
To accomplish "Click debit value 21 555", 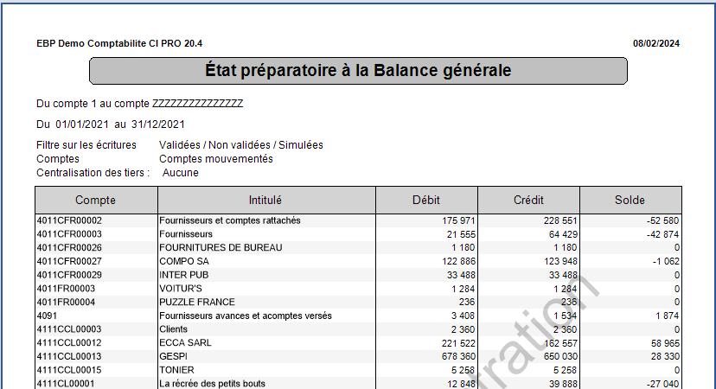I will click(461, 234).
